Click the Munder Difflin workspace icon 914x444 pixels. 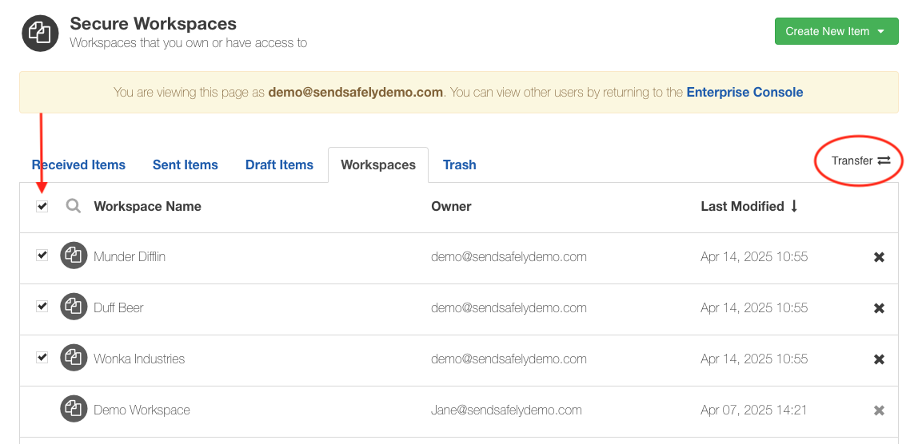tap(74, 256)
